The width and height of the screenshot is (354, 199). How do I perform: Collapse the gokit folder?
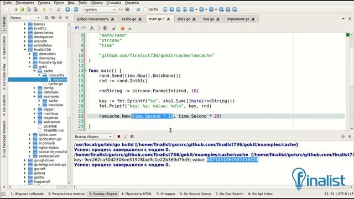point(30,66)
